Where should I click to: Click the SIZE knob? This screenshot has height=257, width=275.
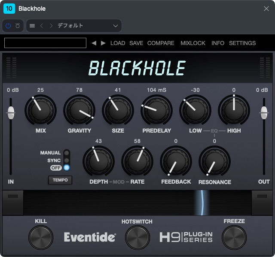pyautogui.click(x=118, y=110)
